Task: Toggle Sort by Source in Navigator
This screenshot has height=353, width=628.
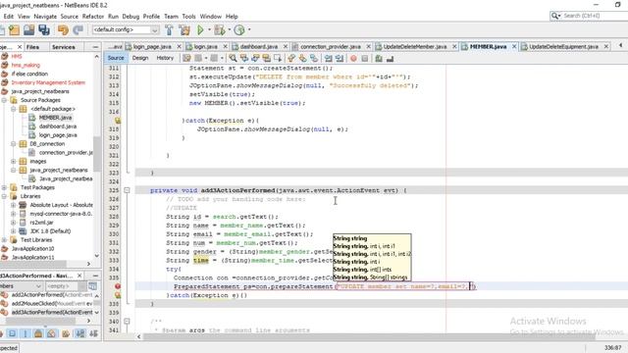Action: pyautogui.click(x=93, y=333)
